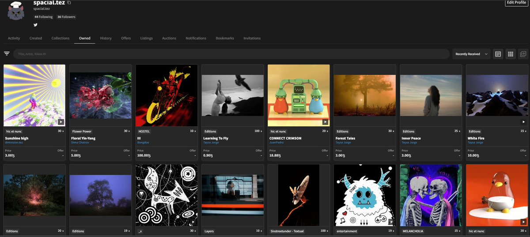Click the HOSTEL collection tag
The width and height of the screenshot is (530, 237).
144,131
